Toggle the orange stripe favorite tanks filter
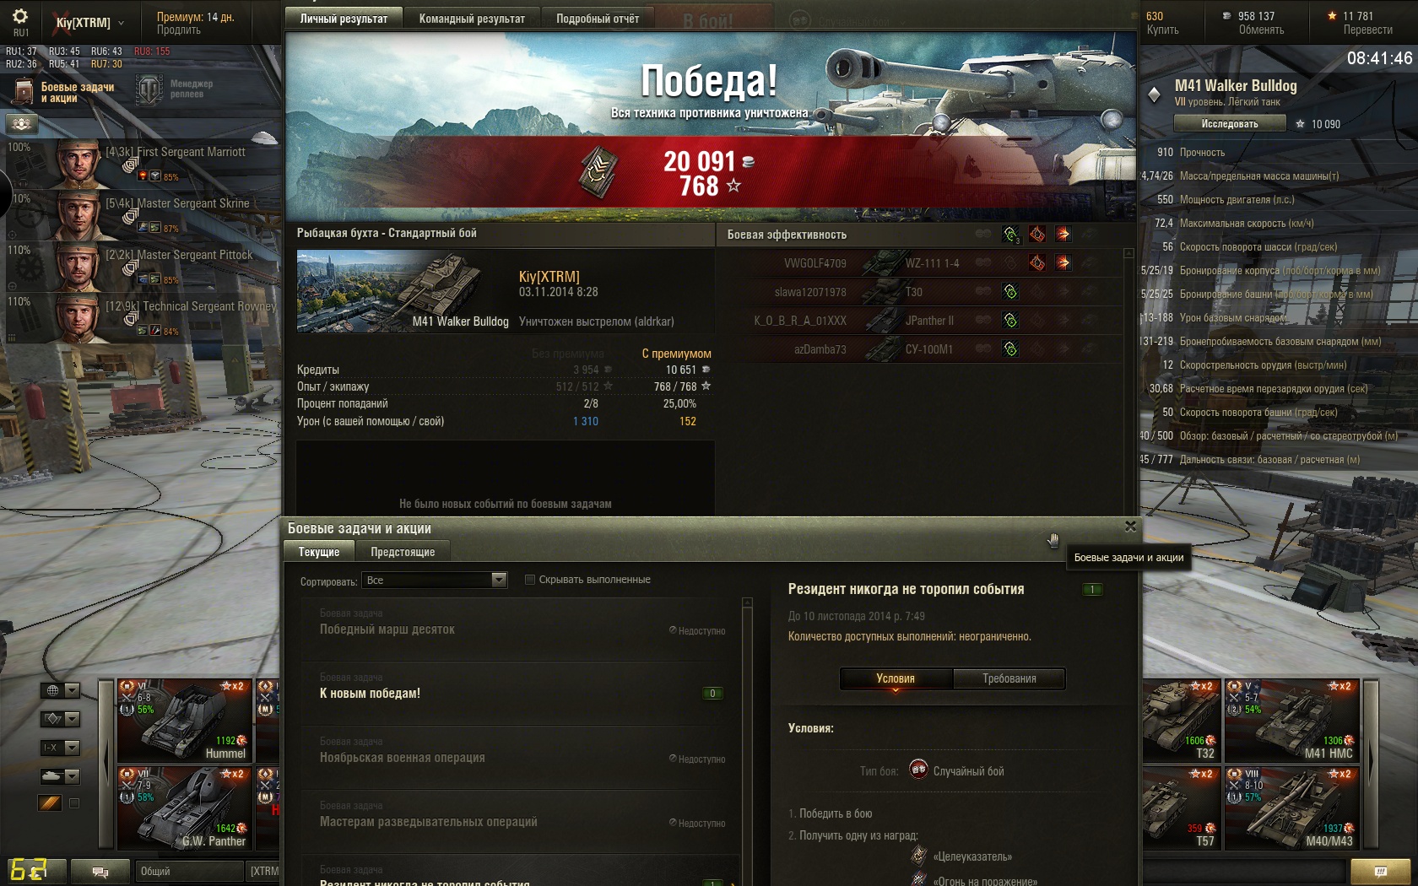 pos(50,802)
